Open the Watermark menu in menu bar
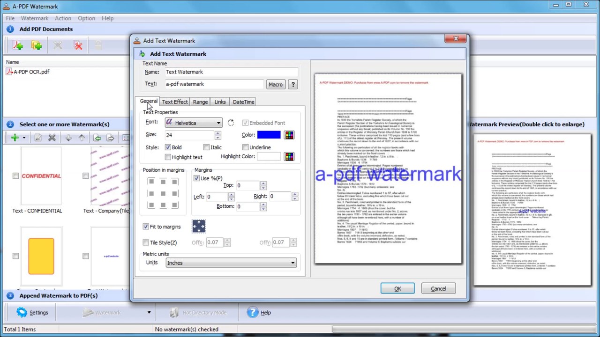Screen dimensions: 600x337 35,18
